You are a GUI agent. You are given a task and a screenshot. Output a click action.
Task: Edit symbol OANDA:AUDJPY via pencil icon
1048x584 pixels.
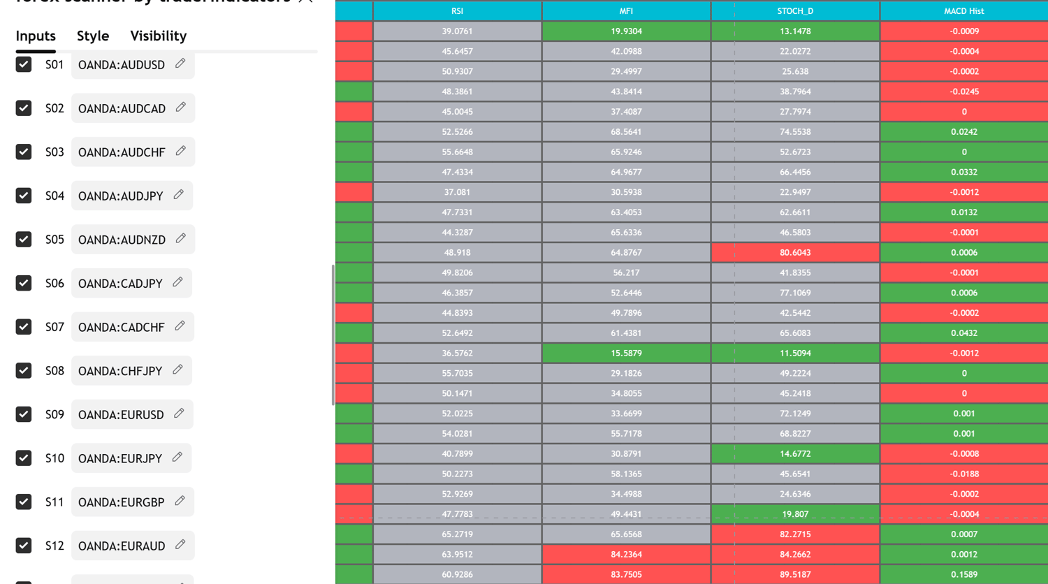178,195
